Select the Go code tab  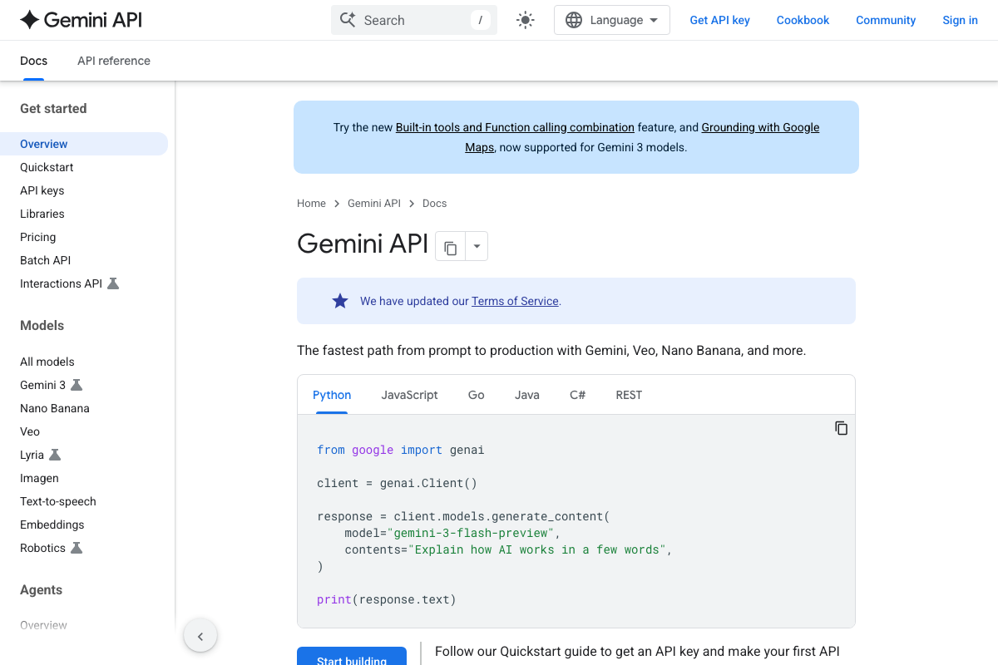476,395
